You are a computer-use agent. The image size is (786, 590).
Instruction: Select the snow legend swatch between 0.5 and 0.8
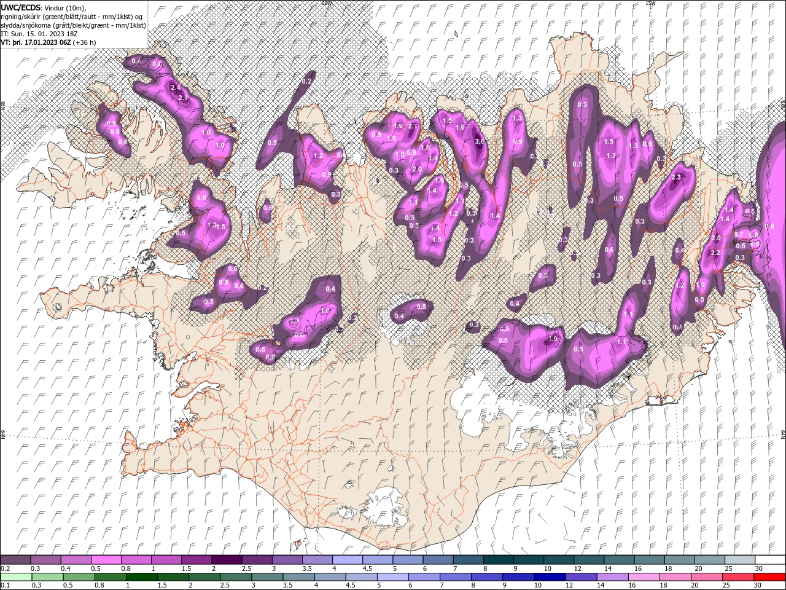pyautogui.click(x=106, y=560)
